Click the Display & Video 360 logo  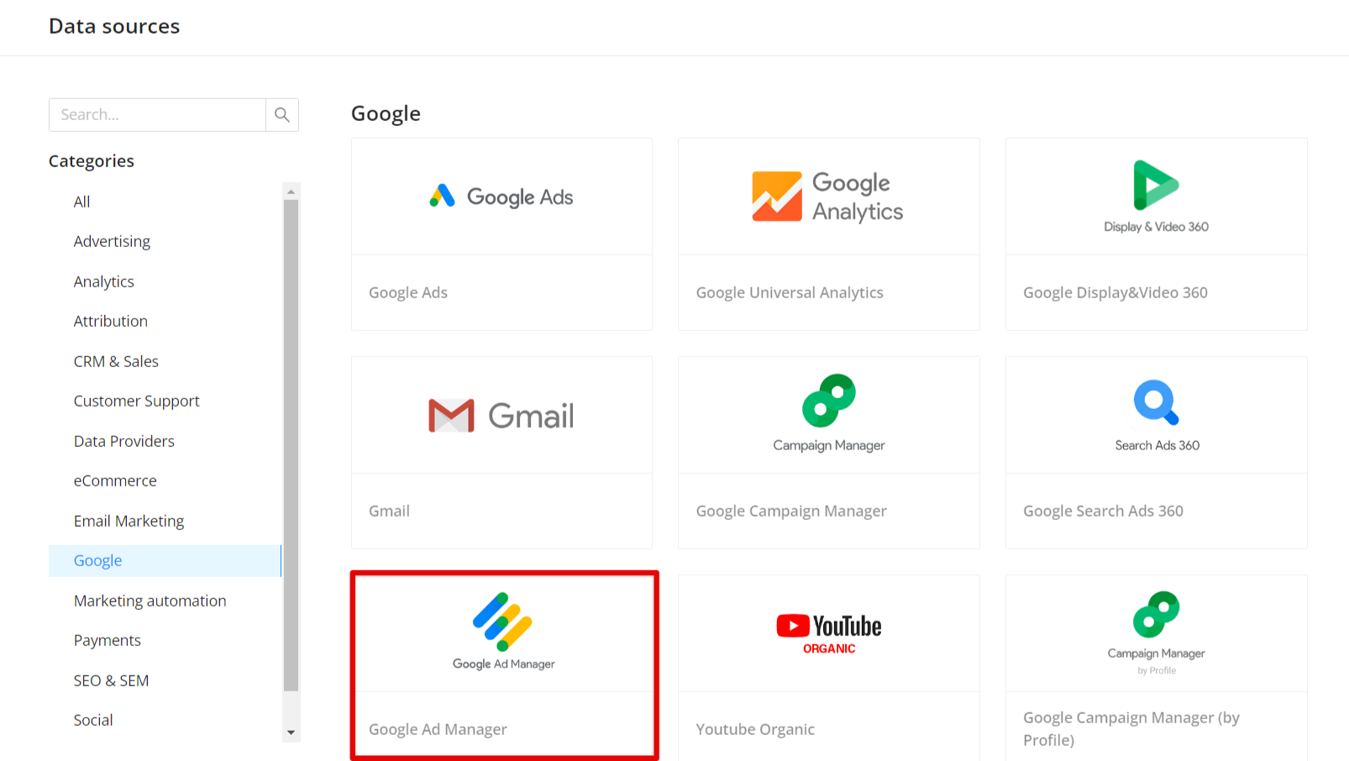1156,197
